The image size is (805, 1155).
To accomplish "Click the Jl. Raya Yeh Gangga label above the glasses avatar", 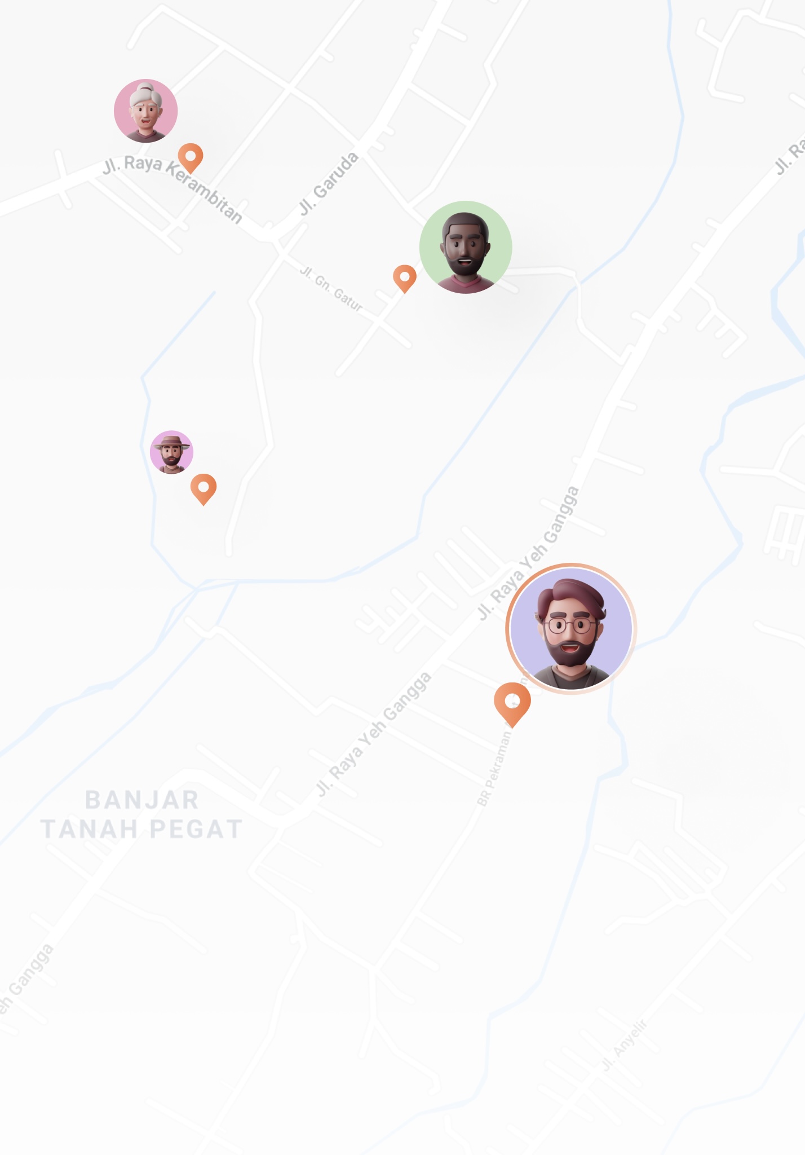I will (528, 553).
